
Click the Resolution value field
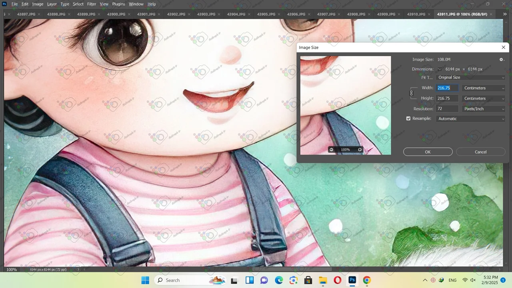pyautogui.click(x=447, y=109)
